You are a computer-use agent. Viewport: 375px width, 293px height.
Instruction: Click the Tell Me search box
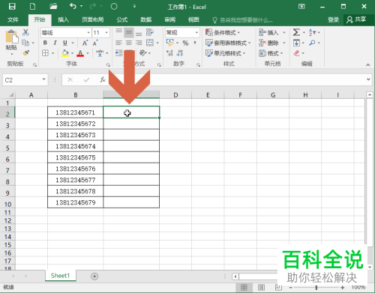click(x=243, y=20)
